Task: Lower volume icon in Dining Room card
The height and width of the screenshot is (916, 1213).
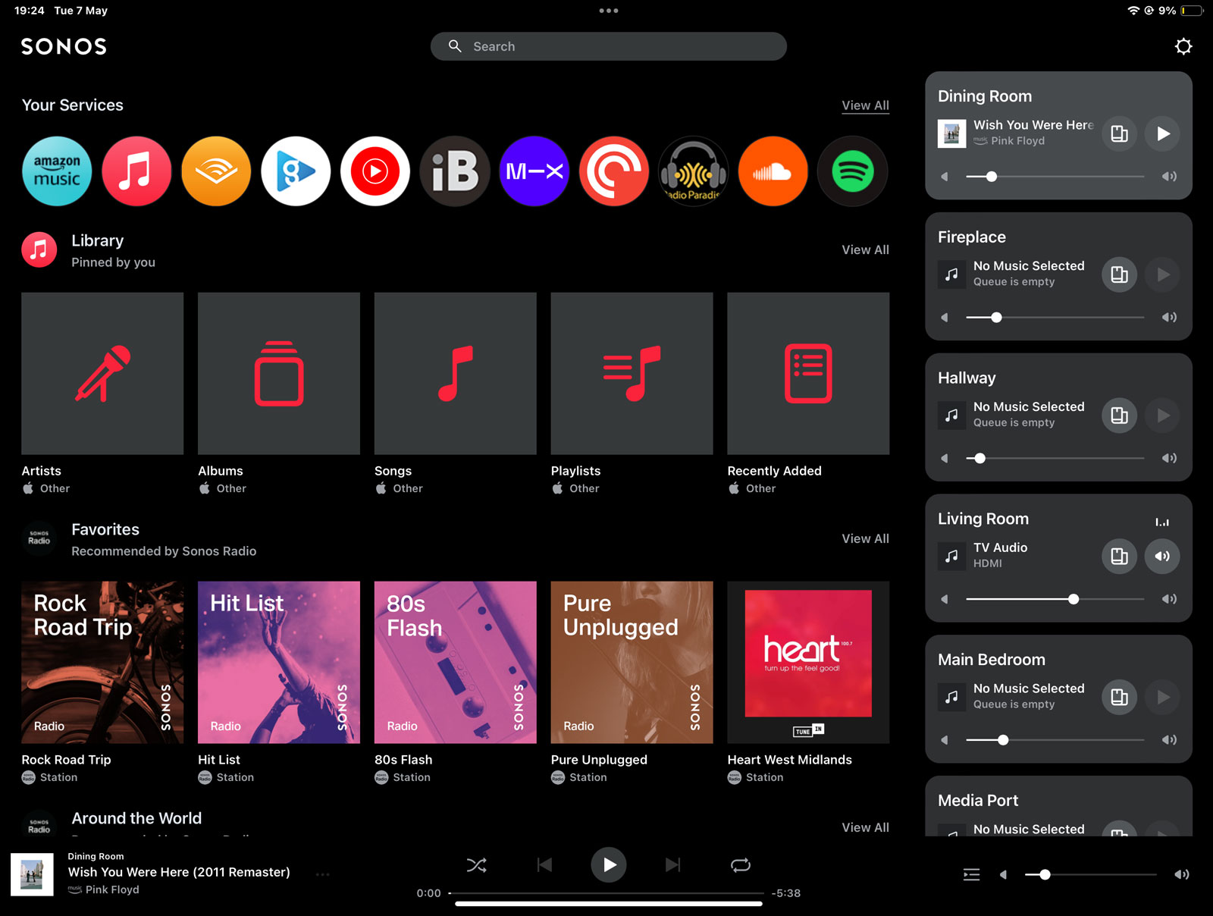Action: (x=945, y=177)
